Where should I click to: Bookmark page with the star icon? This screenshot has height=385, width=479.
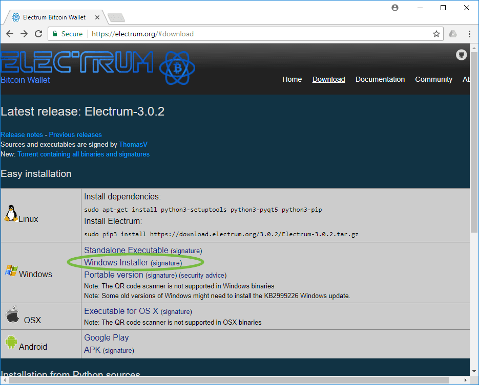click(x=436, y=34)
